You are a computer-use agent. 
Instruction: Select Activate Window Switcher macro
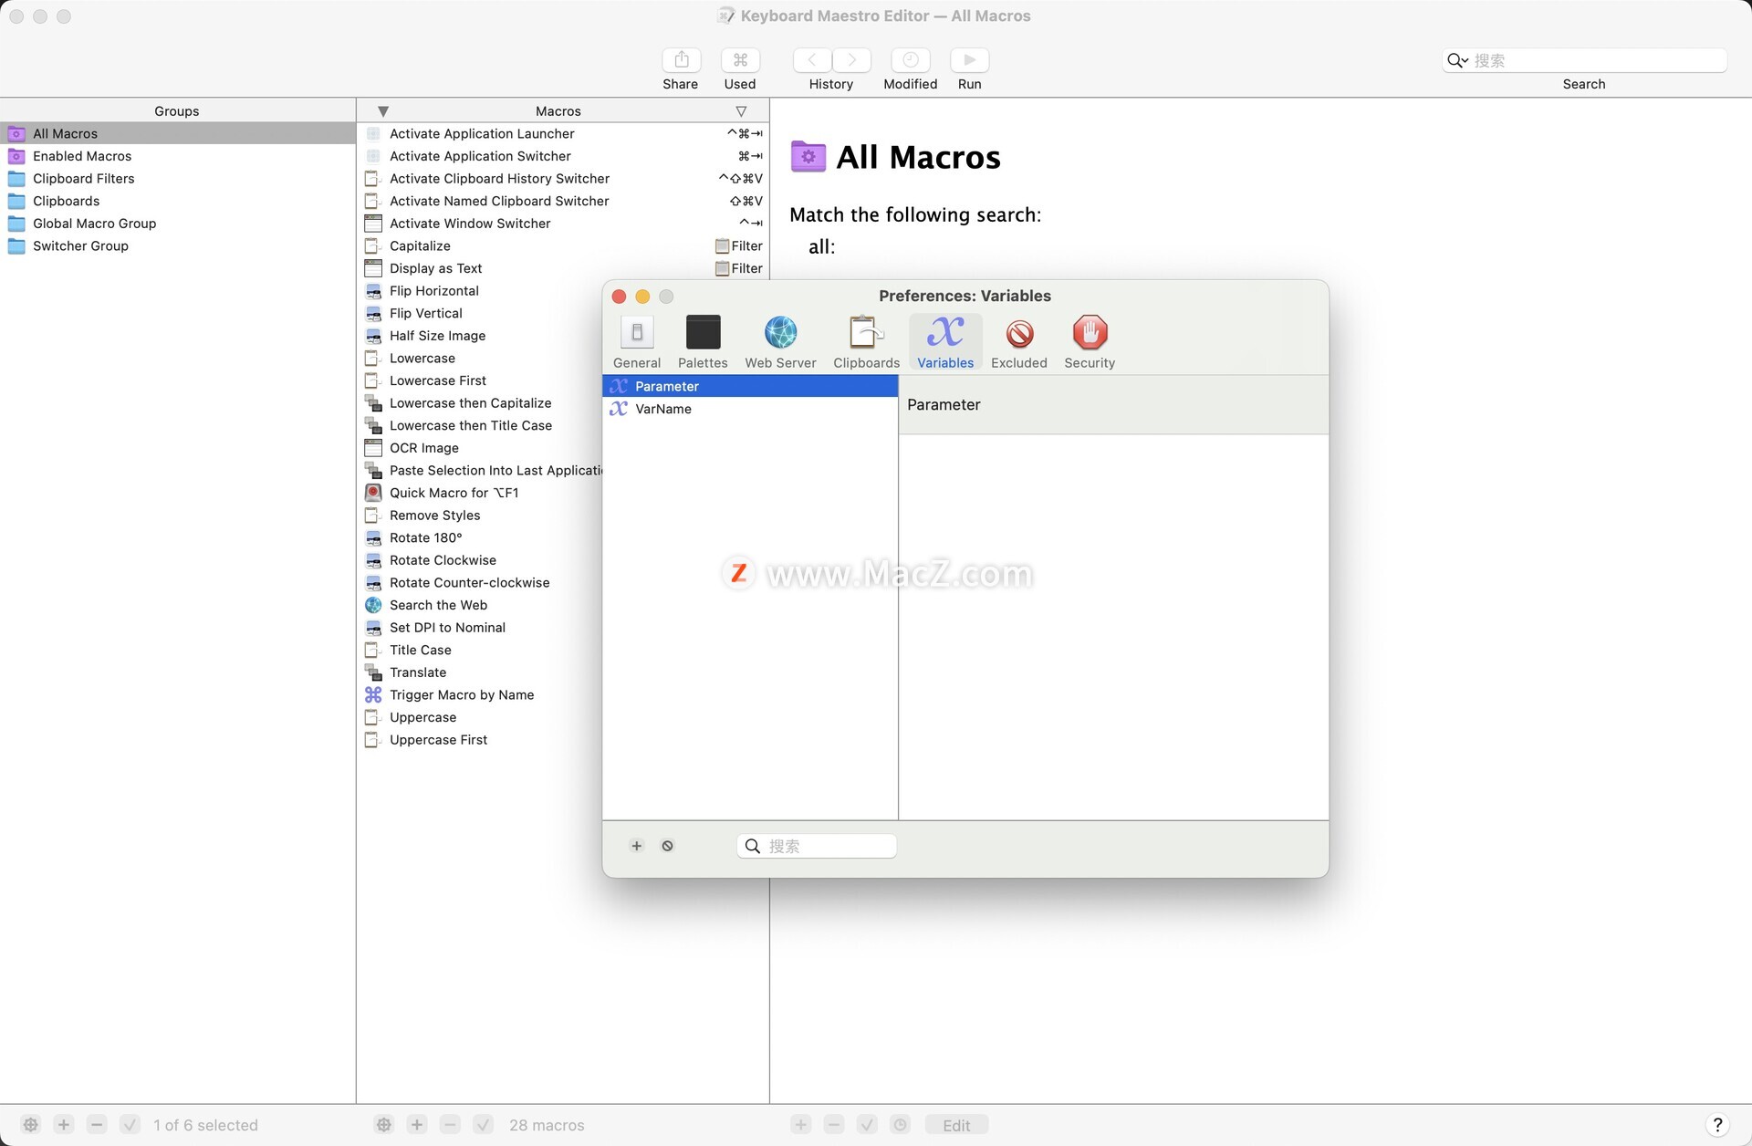(563, 224)
